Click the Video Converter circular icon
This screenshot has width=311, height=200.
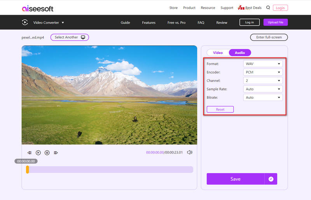coord(25,23)
